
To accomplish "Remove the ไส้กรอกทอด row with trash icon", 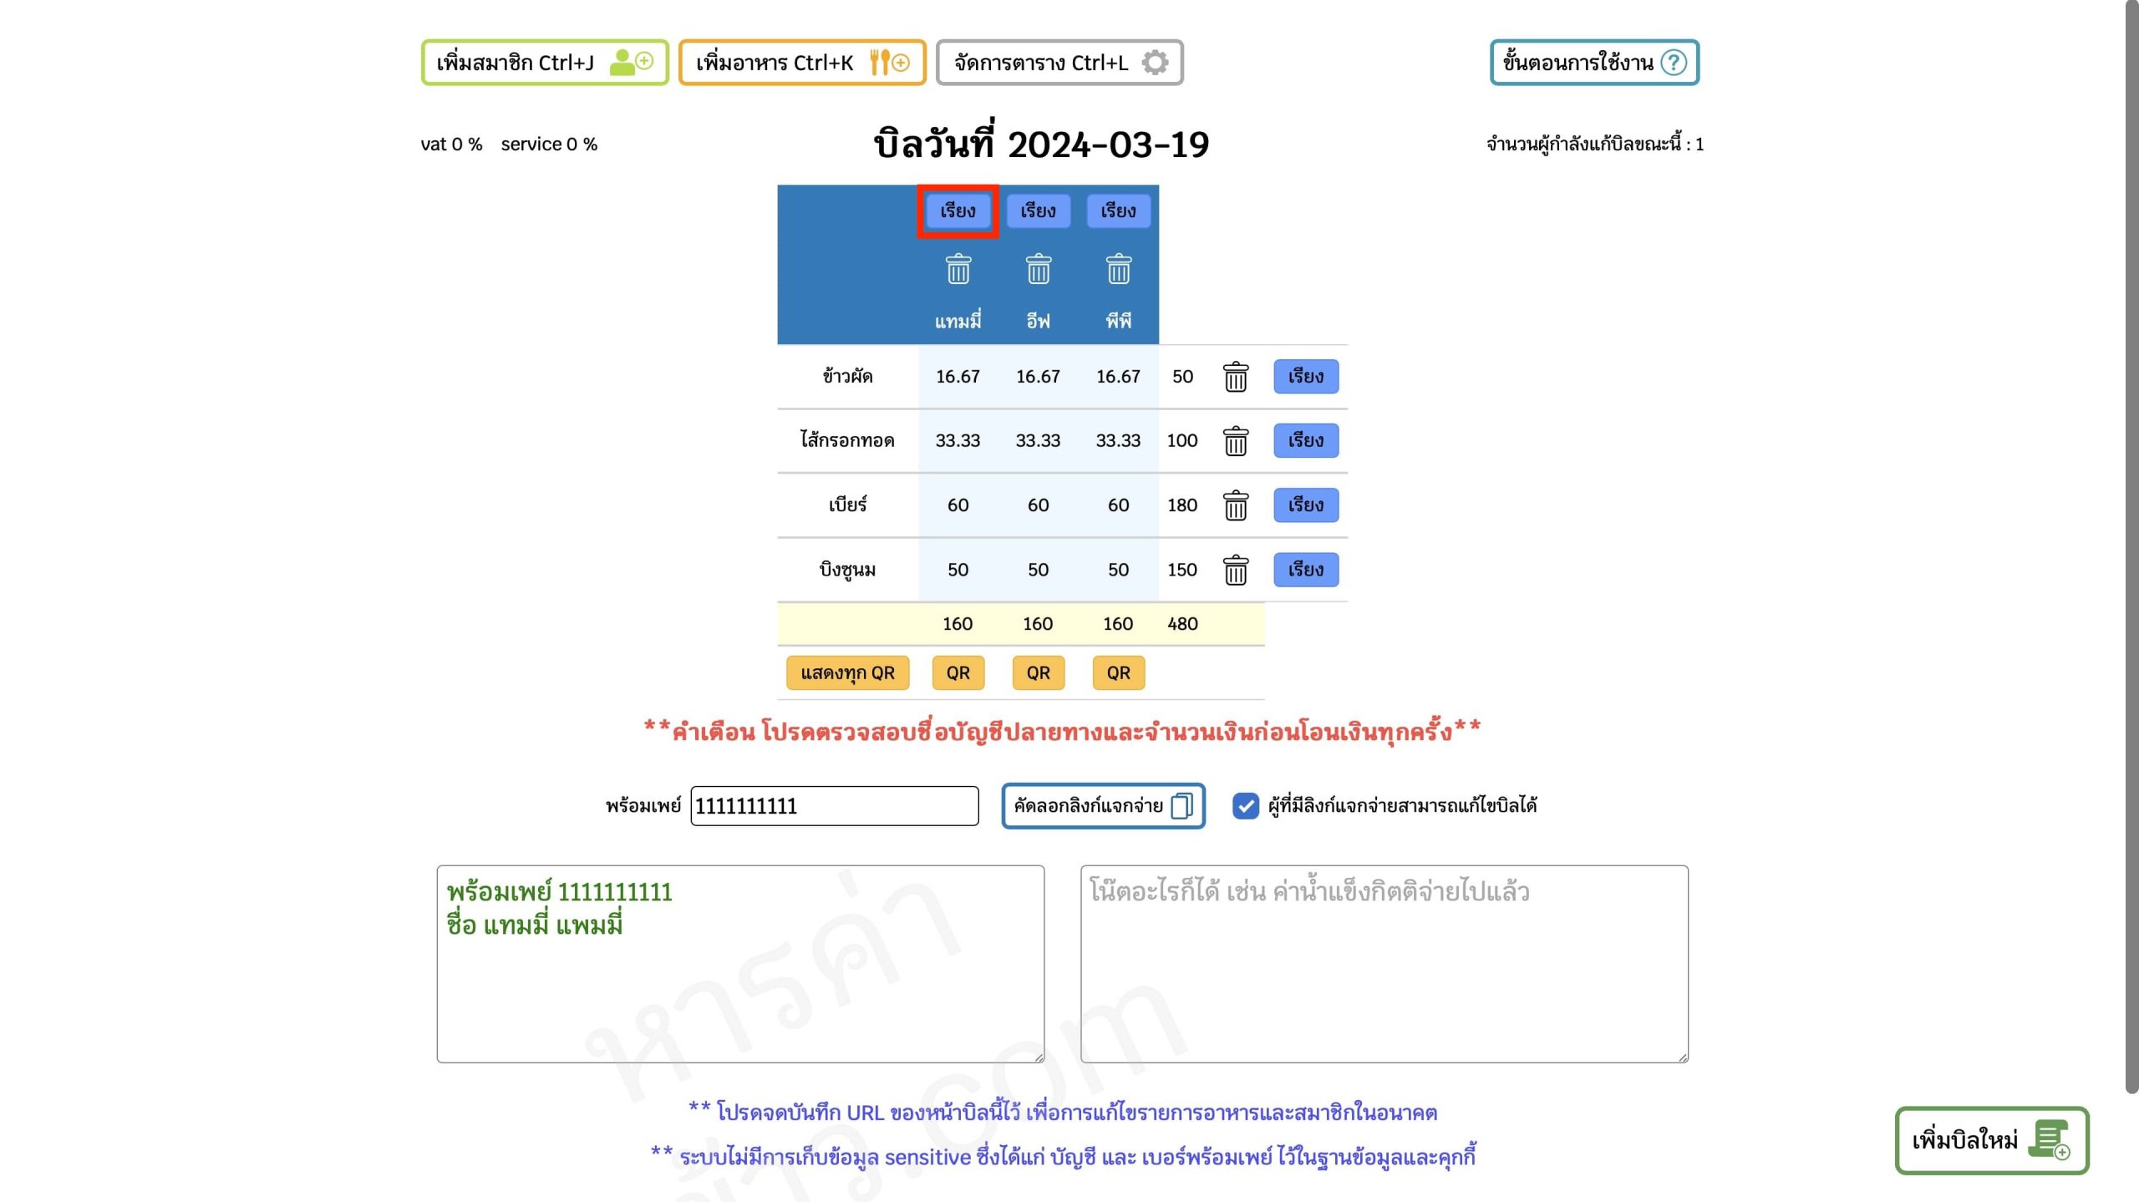I will [x=1235, y=441].
